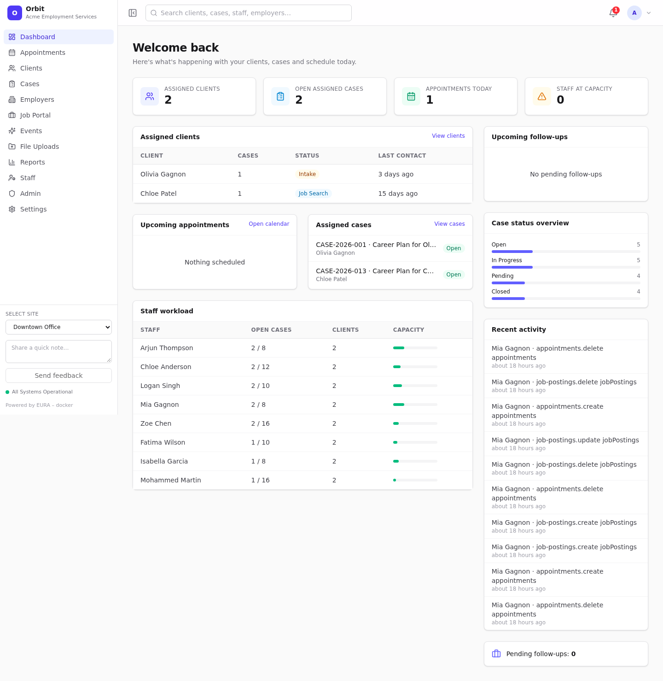Click the All Systems Operational status
Screen dimensions: 663x681
39,392
